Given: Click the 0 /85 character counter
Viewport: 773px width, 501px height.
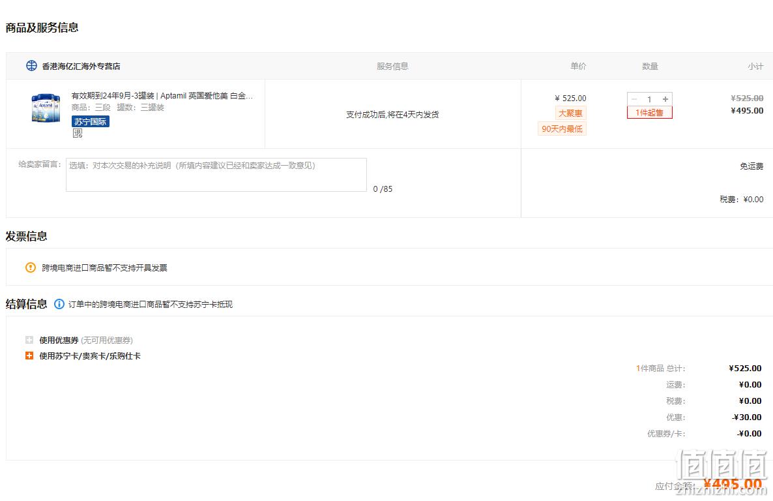Looking at the screenshot, I should pyautogui.click(x=383, y=189).
